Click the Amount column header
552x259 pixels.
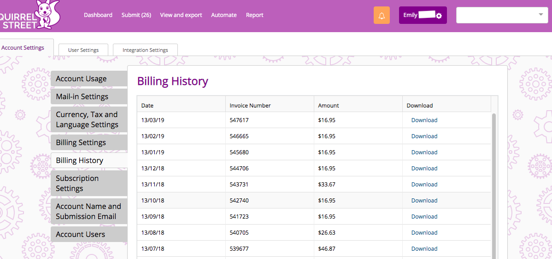tap(358, 105)
